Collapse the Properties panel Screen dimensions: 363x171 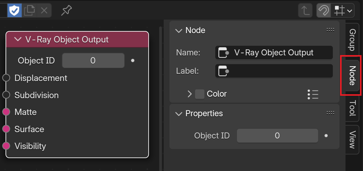[x=179, y=113]
